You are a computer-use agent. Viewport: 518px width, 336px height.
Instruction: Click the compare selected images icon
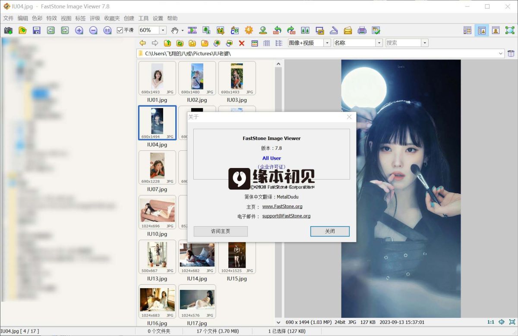[x=306, y=31]
